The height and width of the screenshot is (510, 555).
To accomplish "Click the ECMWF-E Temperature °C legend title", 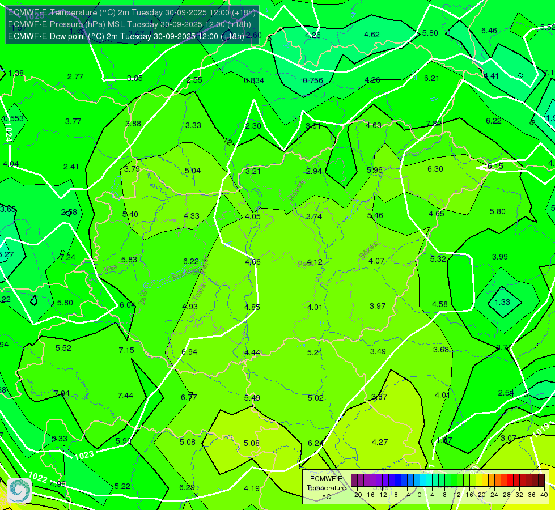I will coord(327,488).
